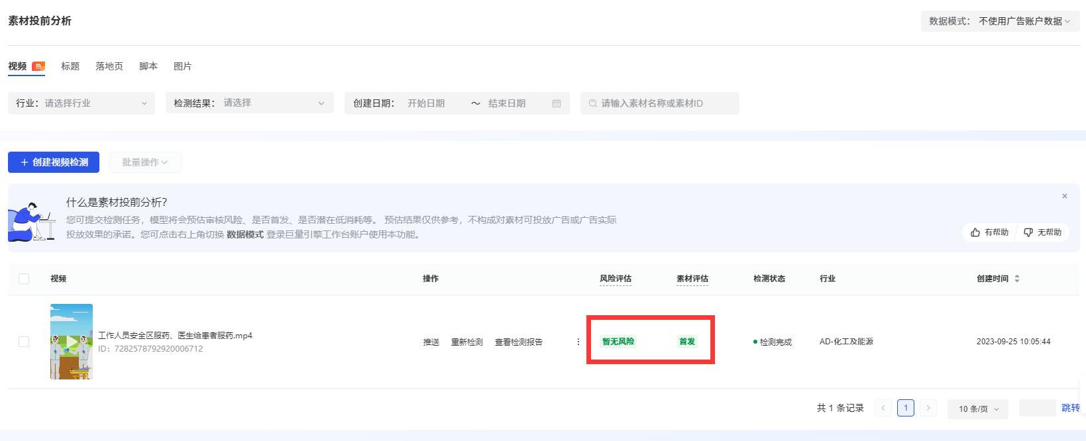Click the 跳转 link
The image size is (1086, 441).
coord(1070,408)
